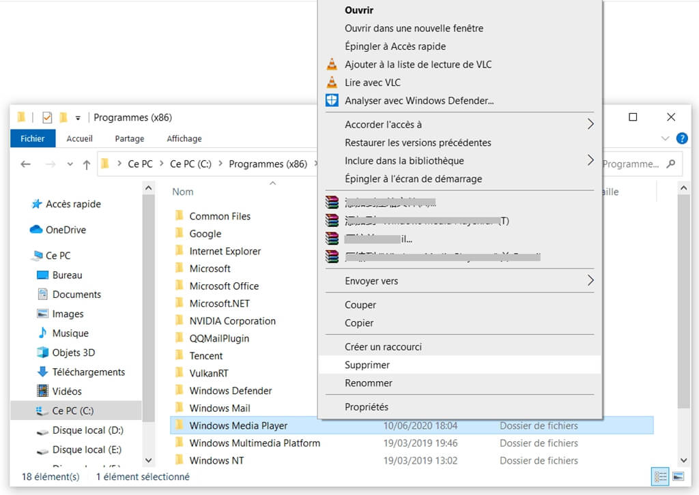The image size is (699, 495).
Task: Go up one folder level with the up arrow
Action: (87, 165)
